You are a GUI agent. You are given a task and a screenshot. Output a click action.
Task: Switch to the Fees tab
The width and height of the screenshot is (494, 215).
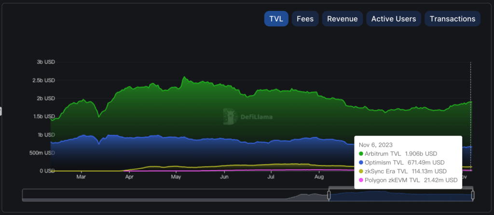tap(305, 19)
